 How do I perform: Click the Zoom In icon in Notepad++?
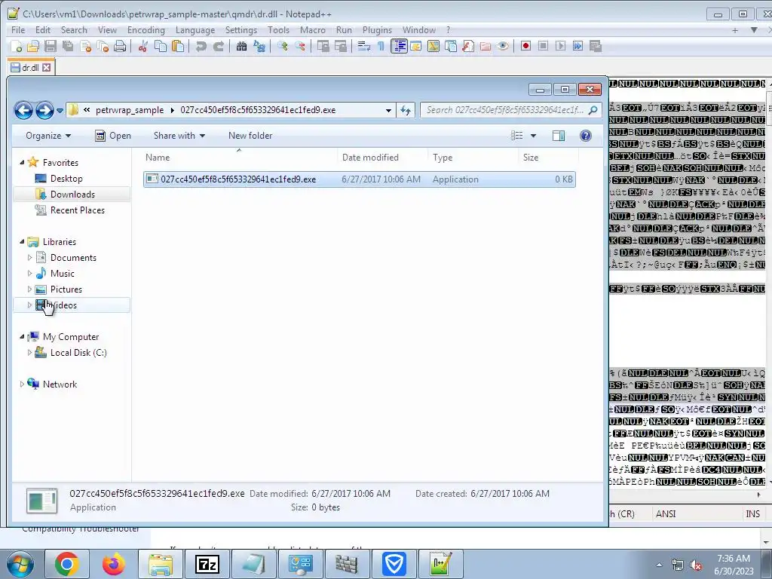point(283,46)
